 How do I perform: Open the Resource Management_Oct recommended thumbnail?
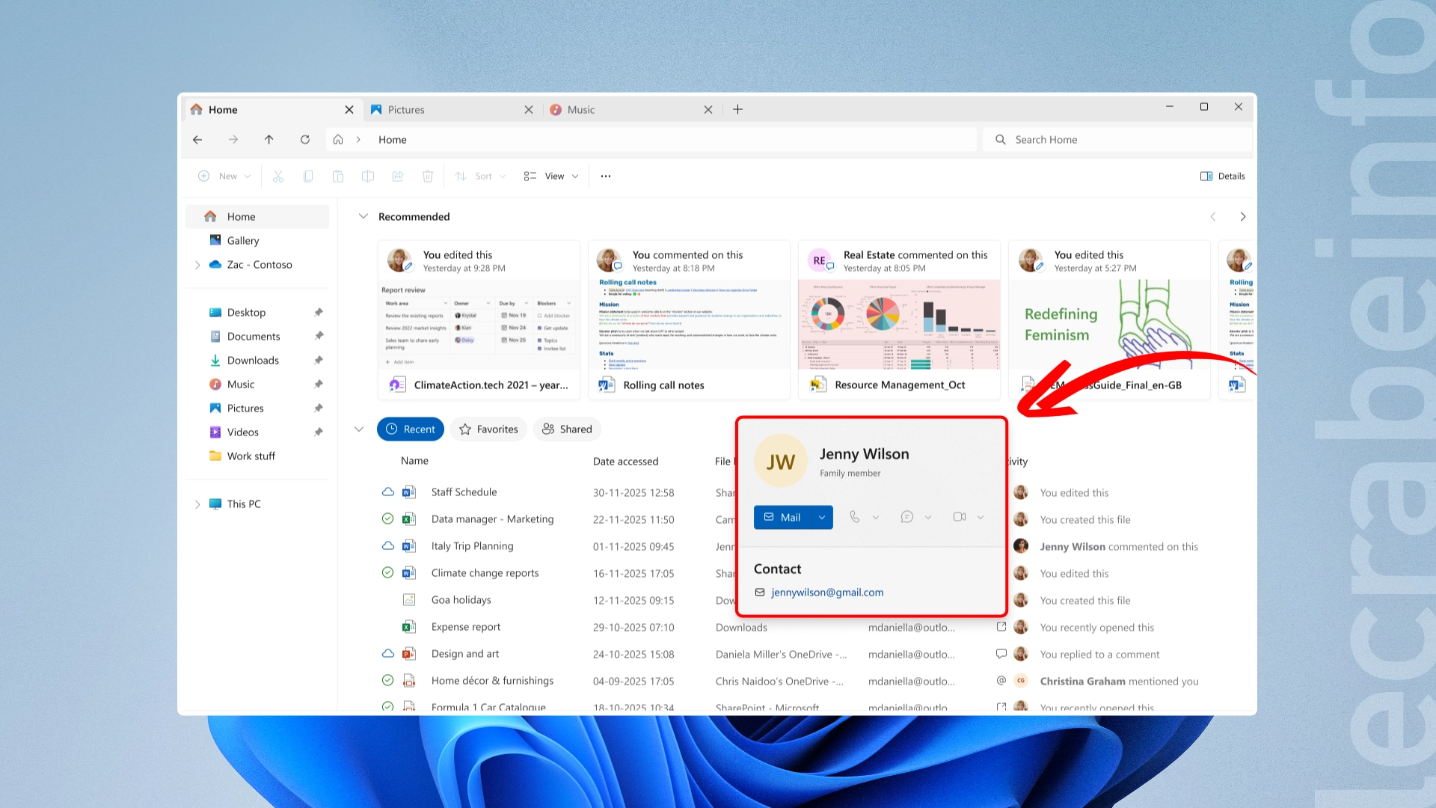click(x=899, y=325)
